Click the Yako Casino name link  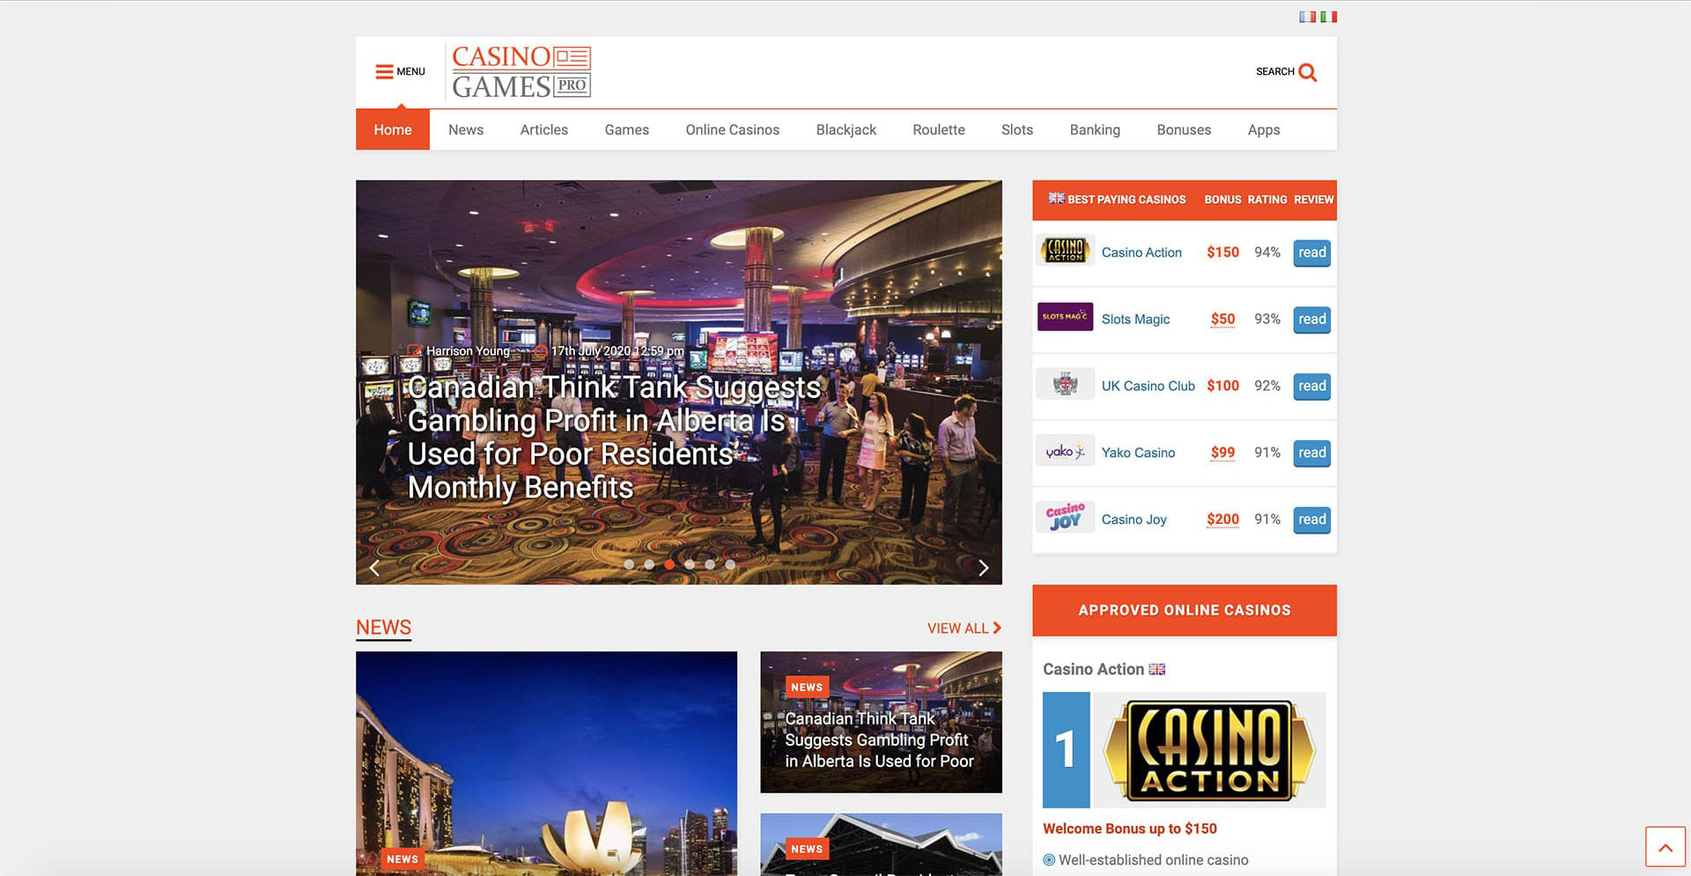[x=1138, y=453]
